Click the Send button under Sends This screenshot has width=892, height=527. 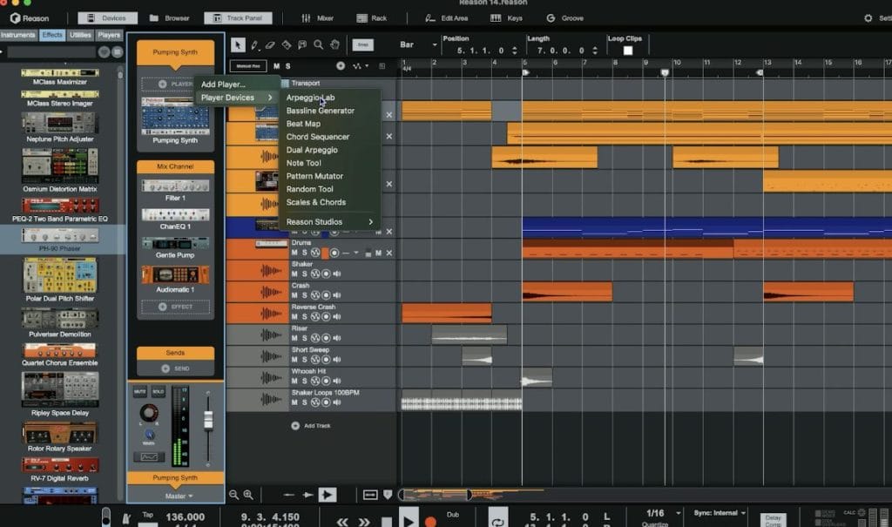tap(175, 368)
